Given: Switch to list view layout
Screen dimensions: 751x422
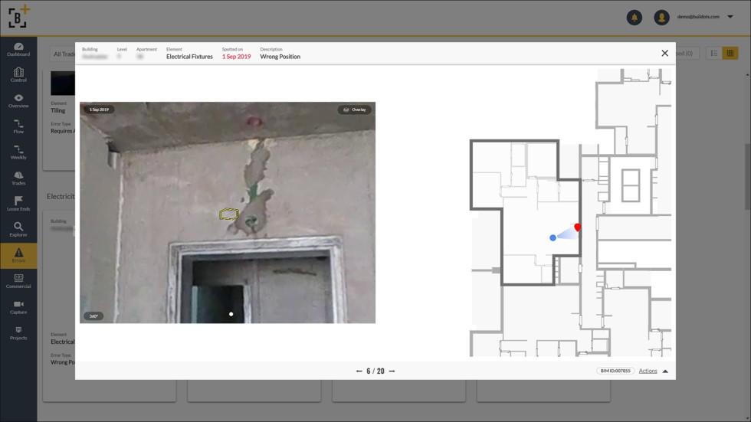Looking at the screenshot, I should point(714,54).
